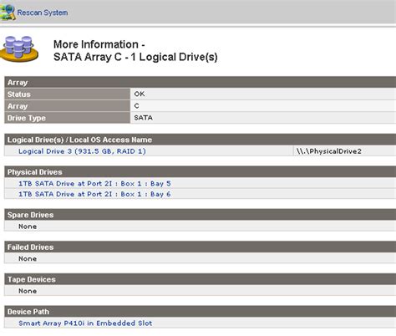Image resolution: width=396 pixels, height=336 pixels.
Task: Click the Array value C
Action: click(x=136, y=106)
